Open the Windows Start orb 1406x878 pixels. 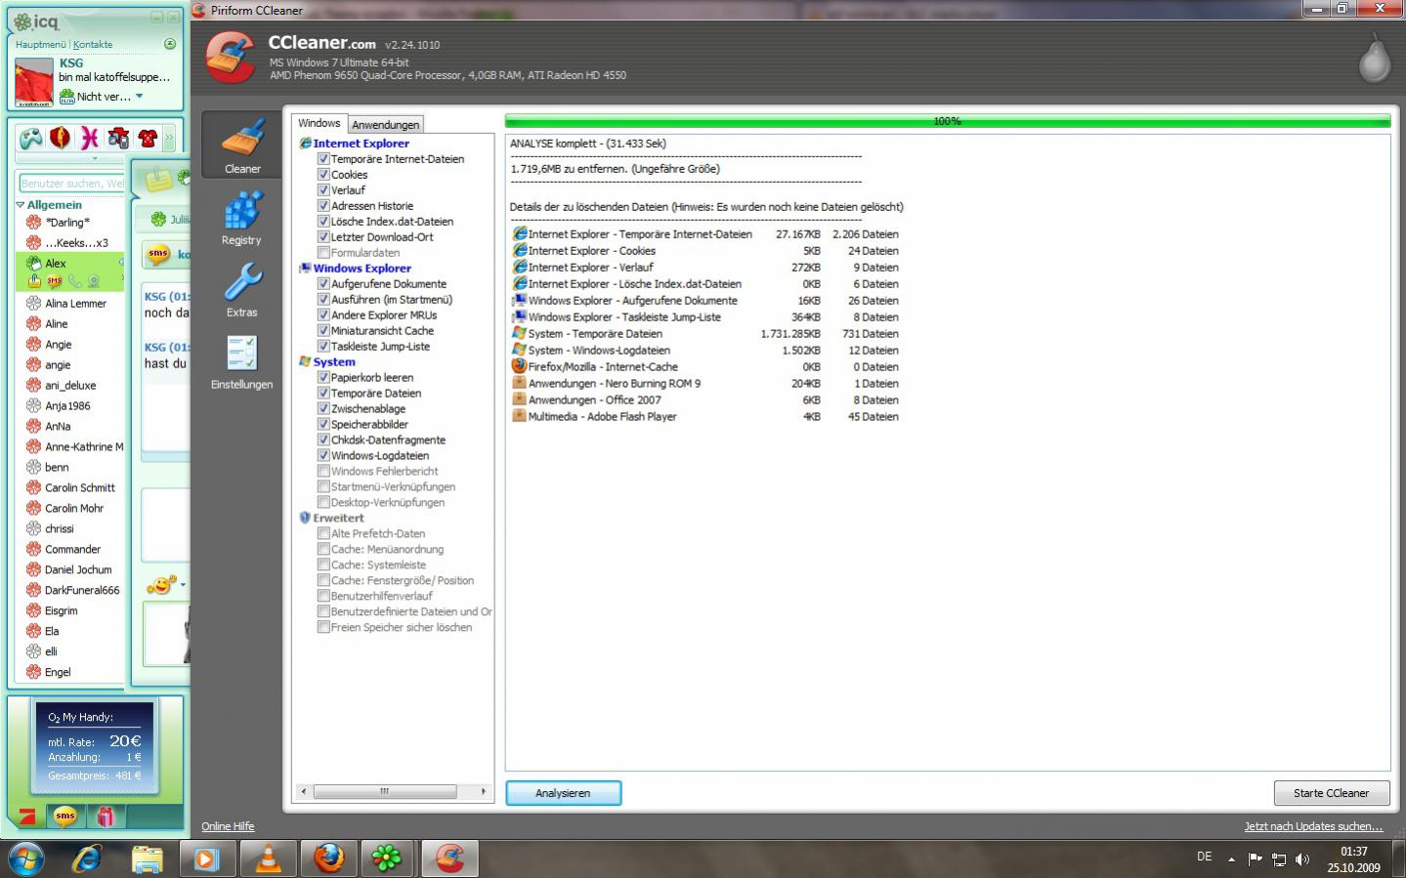pos(26,858)
